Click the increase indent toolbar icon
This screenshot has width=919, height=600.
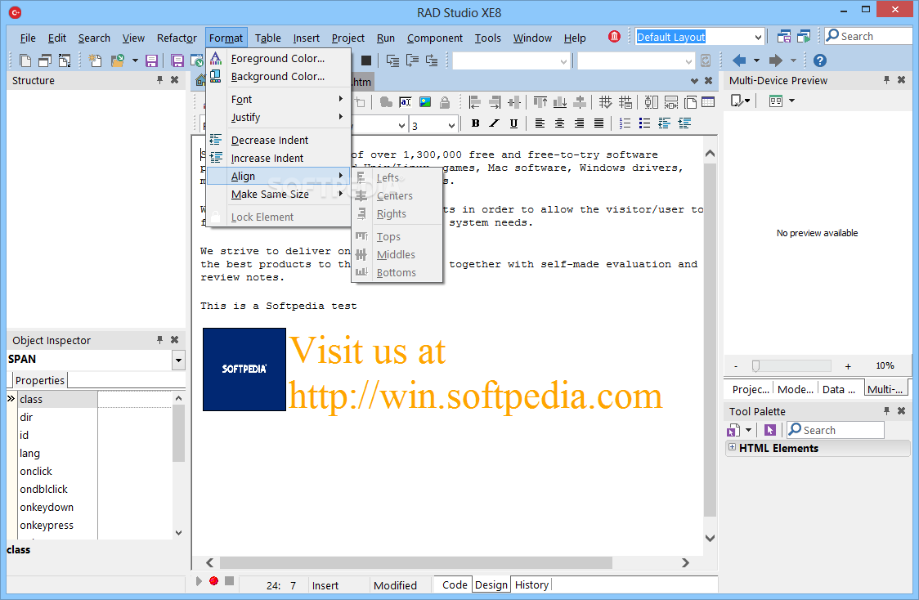pos(684,123)
